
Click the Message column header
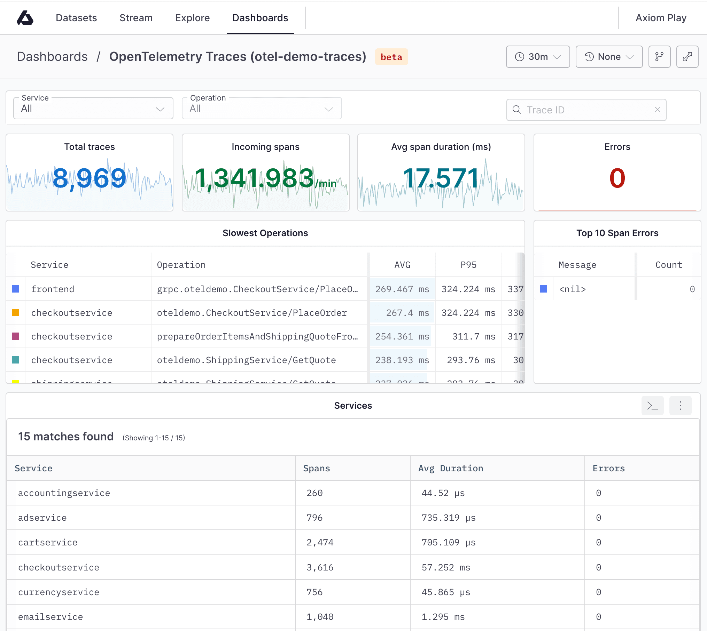pos(577,265)
